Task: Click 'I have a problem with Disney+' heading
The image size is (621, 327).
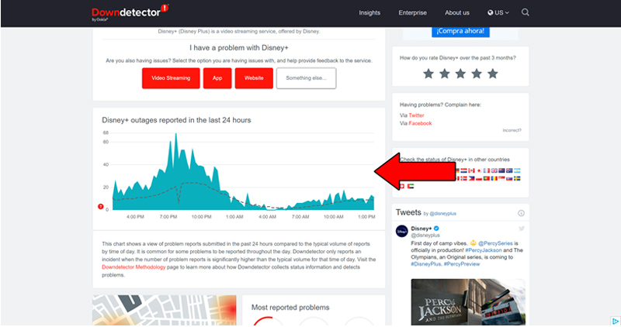Action: pos(239,48)
